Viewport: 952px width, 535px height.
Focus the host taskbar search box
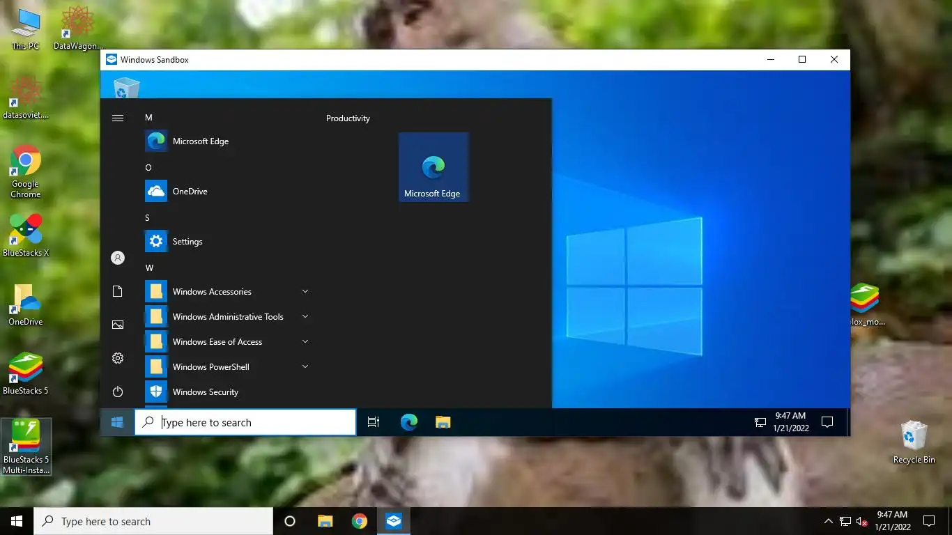pos(153,521)
